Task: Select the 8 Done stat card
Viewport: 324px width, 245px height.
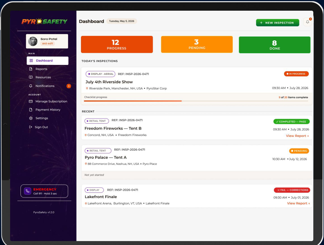Action: (x=274, y=45)
